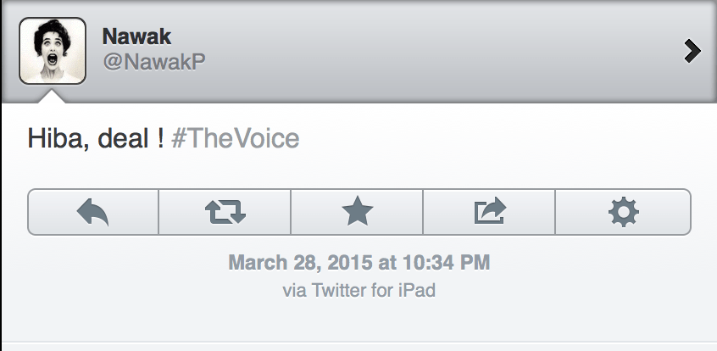Reply to Nawak's tweet

[x=93, y=211]
